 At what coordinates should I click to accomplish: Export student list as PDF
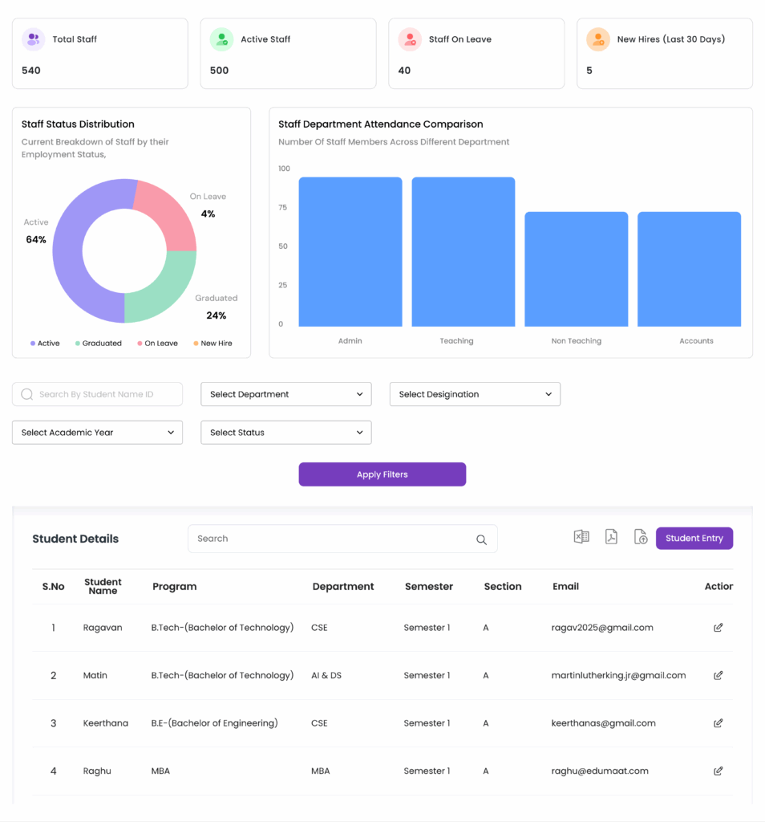click(611, 537)
